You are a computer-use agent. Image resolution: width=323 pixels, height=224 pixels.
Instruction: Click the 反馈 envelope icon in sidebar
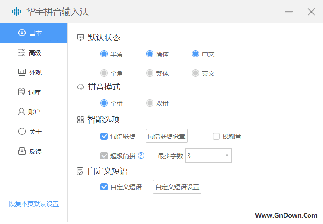pyautogui.click(x=22, y=151)
